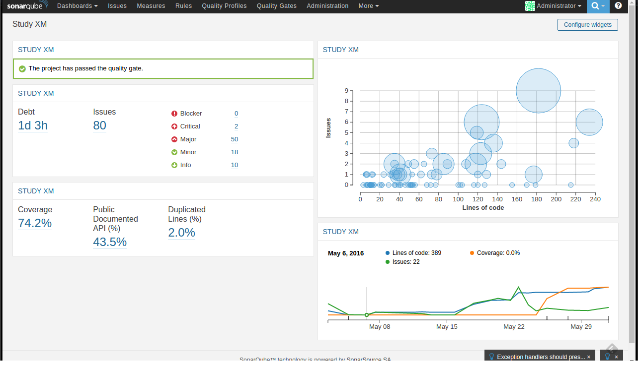Click STUDY XM title of bubble chart widget
Screen dimensions: 638x367
coord(341,50)
